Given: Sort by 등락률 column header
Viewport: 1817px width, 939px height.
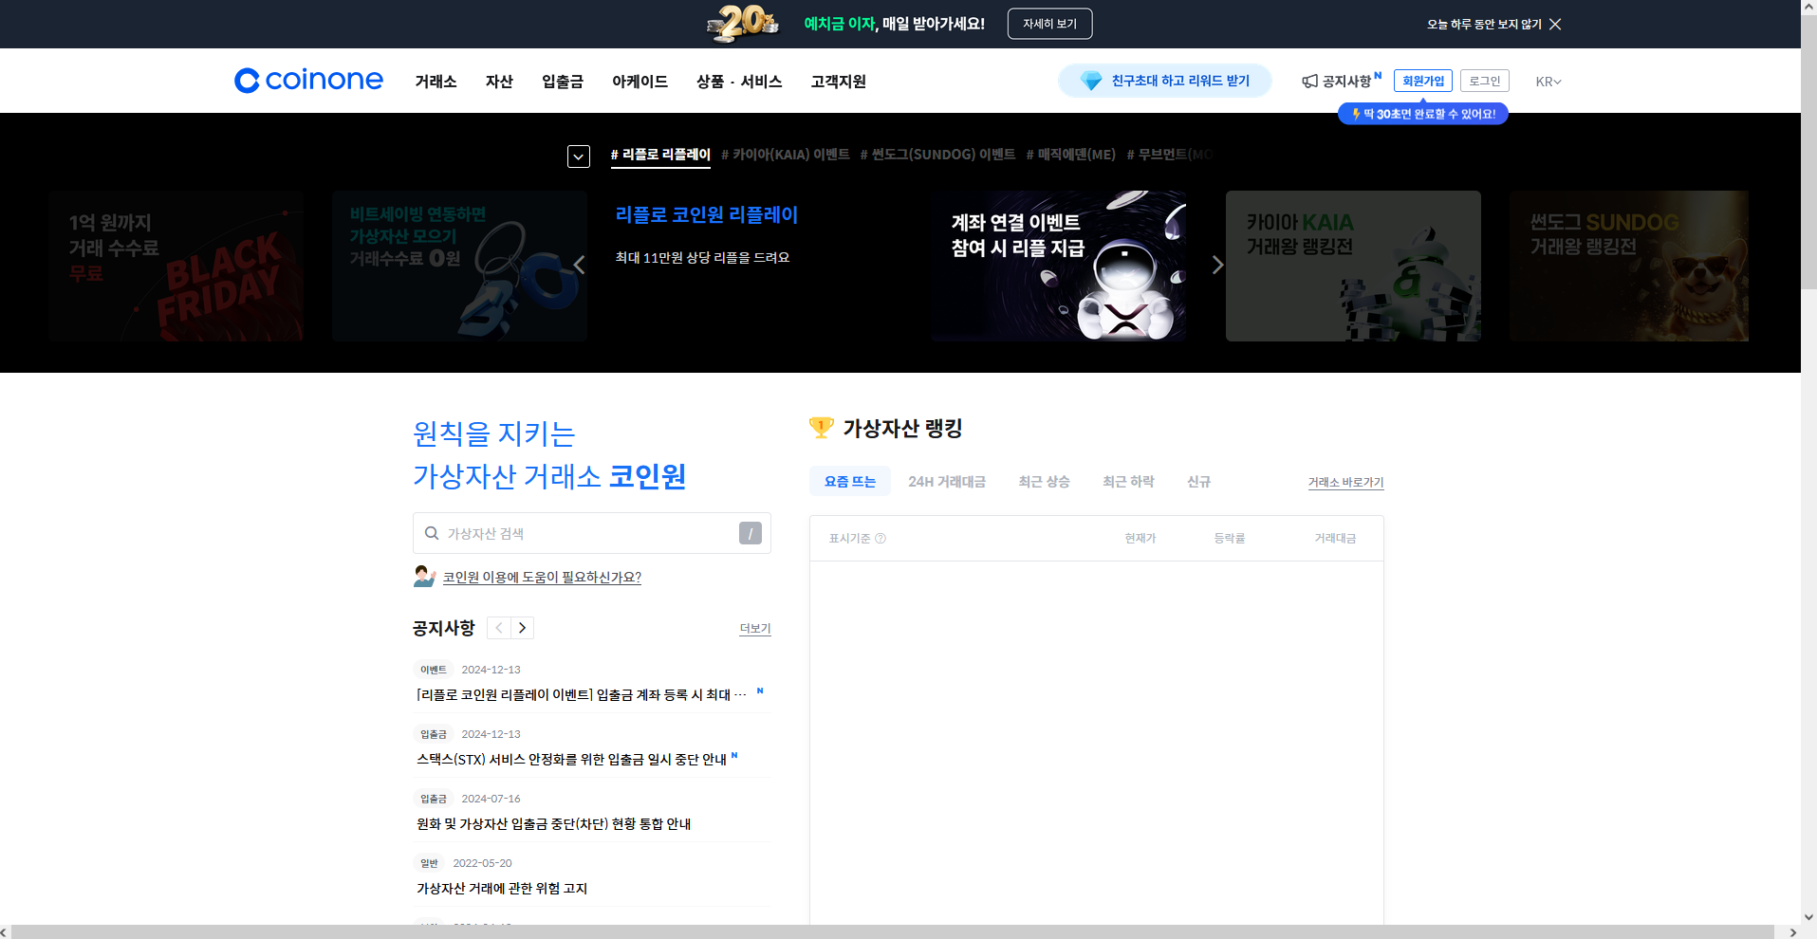Looking at the screenshot, I should pyautogui.click(x=1230, y=539).
